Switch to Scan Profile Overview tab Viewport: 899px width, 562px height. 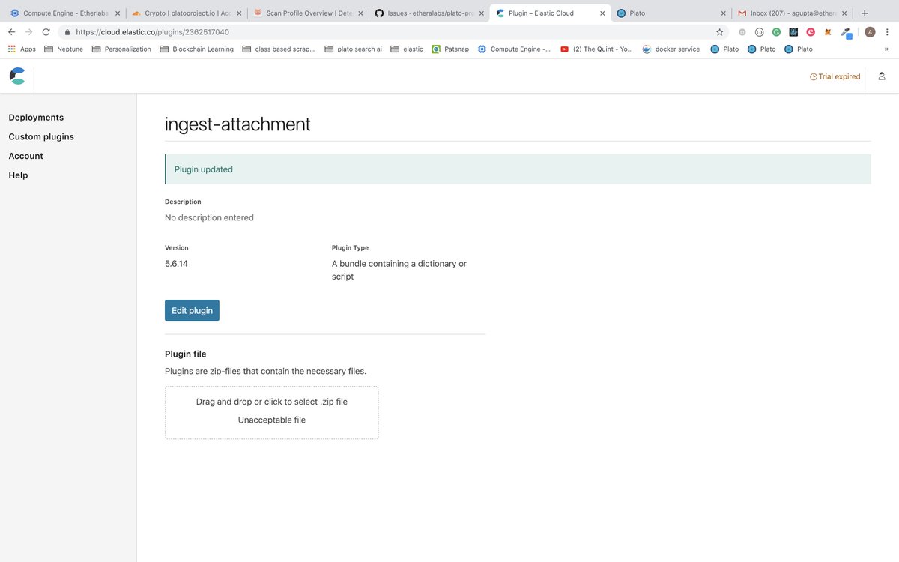point(307,13)
